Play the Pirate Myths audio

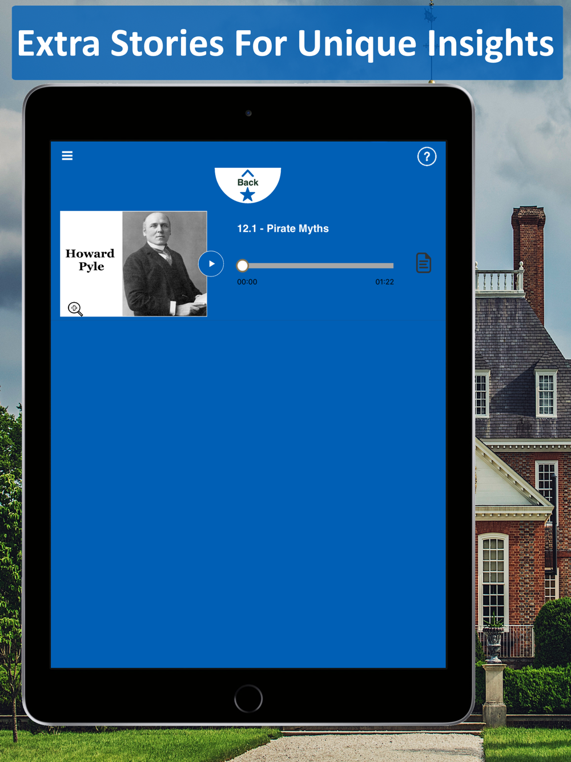[211, 264]
